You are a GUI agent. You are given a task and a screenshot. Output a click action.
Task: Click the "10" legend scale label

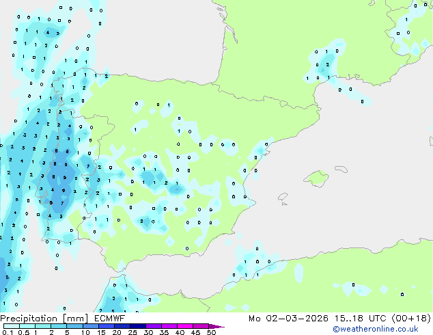click(x=85, y=332)
